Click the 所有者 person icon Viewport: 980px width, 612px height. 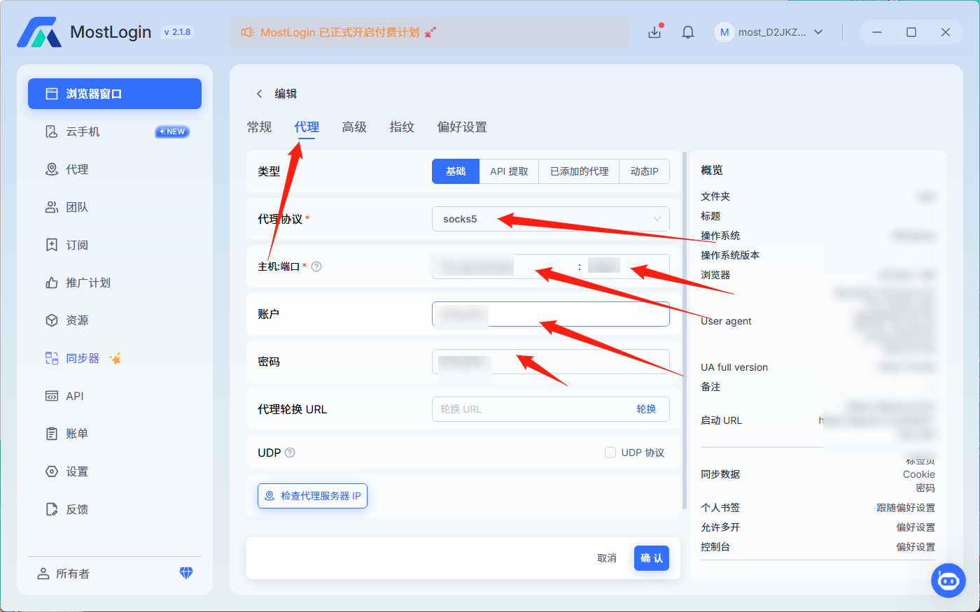[x=43, y=574]
